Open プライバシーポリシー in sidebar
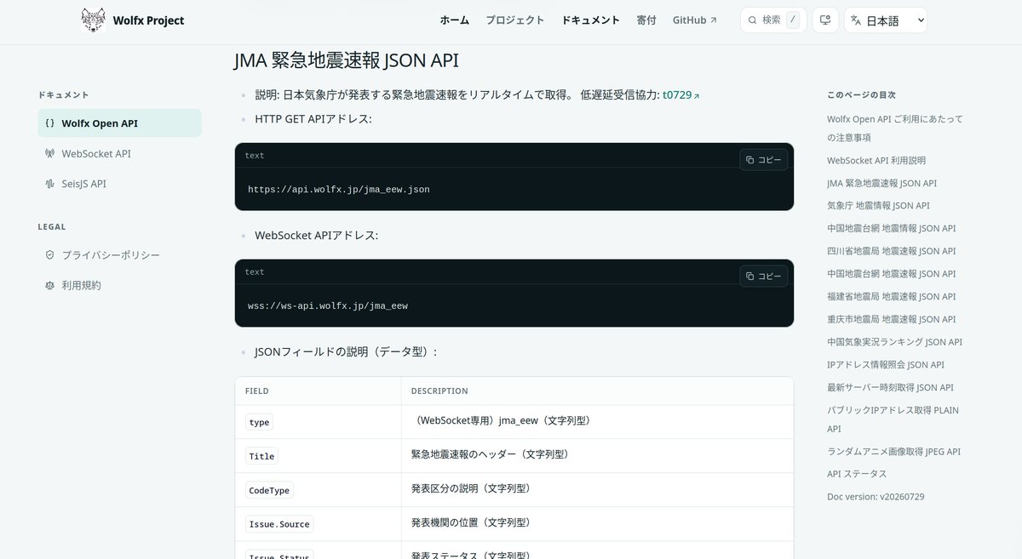Viewport: 1022px width, 559px height. (119, 255)
